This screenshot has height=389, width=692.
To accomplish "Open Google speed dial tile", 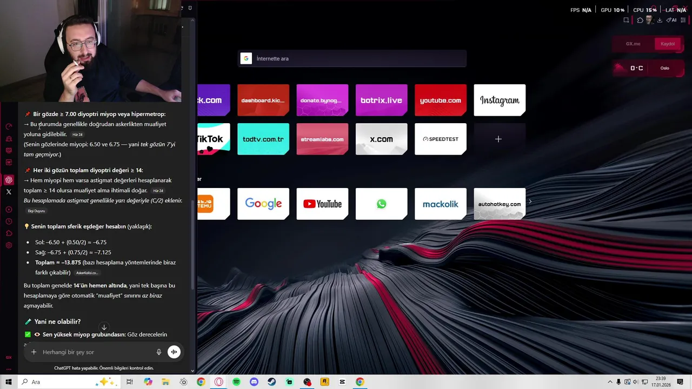I will (x=263, y=204).
